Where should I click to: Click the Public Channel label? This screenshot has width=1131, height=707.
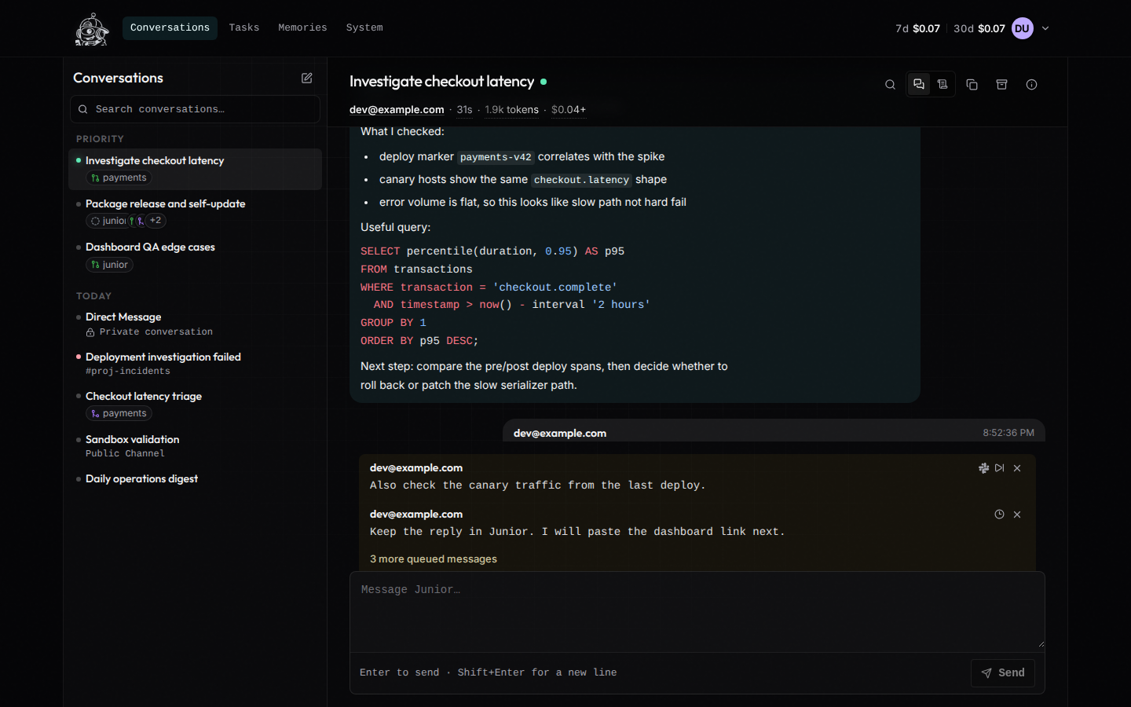[126, 454]
